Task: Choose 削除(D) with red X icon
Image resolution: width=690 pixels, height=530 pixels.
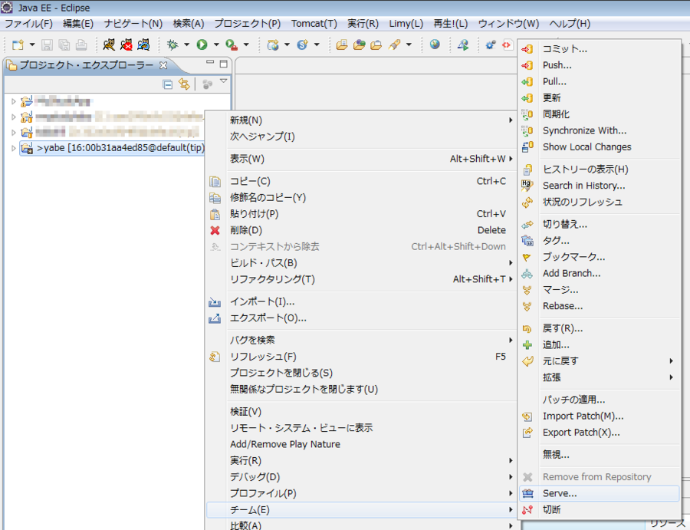Action: [x=361, y=230]
